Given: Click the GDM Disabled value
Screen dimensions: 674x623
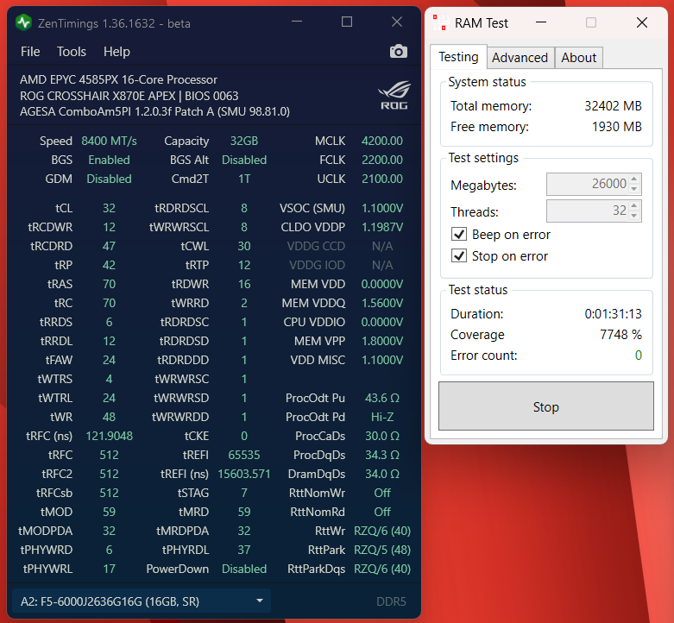Looking at the screenshot, I should [x=110, y=179].
